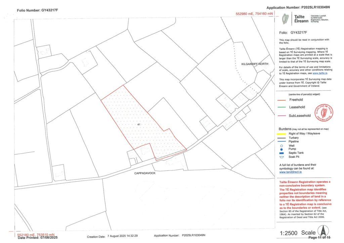Click the bottom Application Number P2025LR103049N

(180, 235)
